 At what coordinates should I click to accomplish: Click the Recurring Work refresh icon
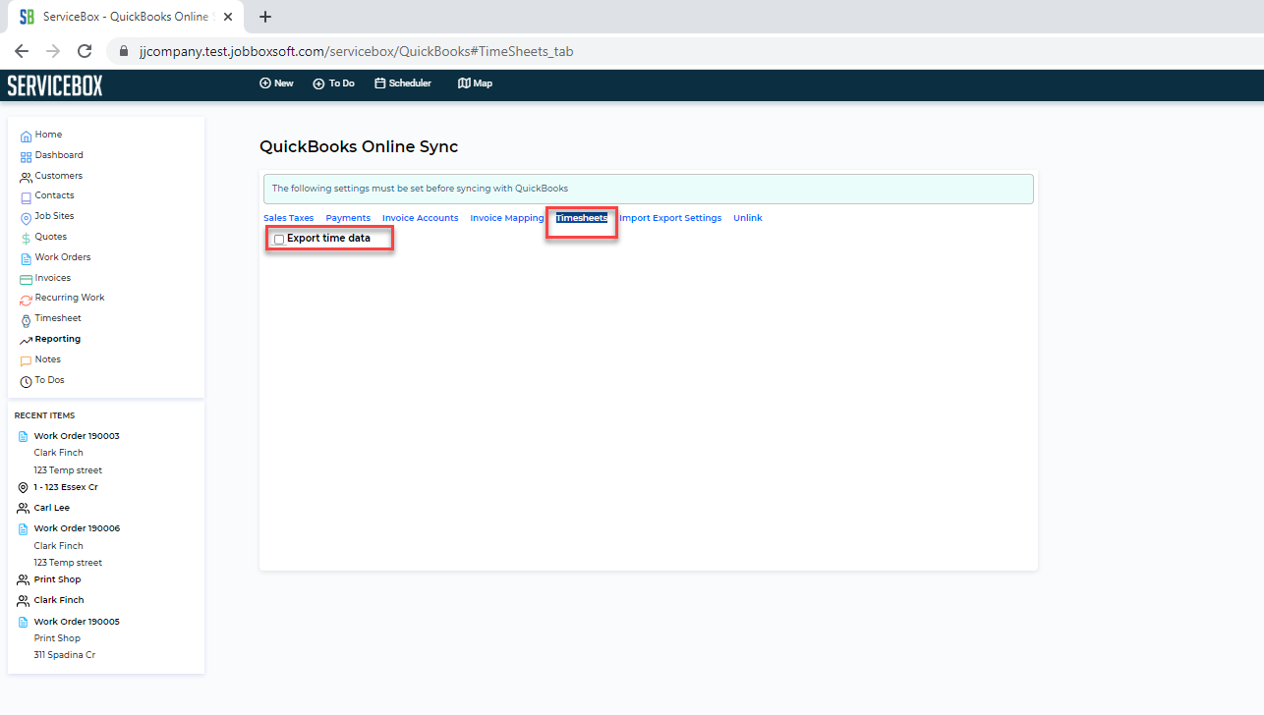[26, 300]
